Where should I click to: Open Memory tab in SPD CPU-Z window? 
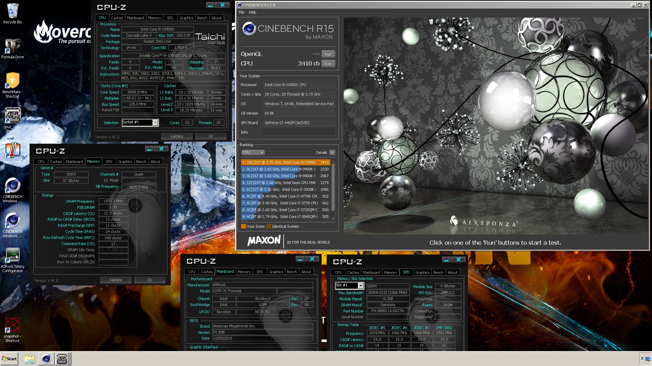390,272
